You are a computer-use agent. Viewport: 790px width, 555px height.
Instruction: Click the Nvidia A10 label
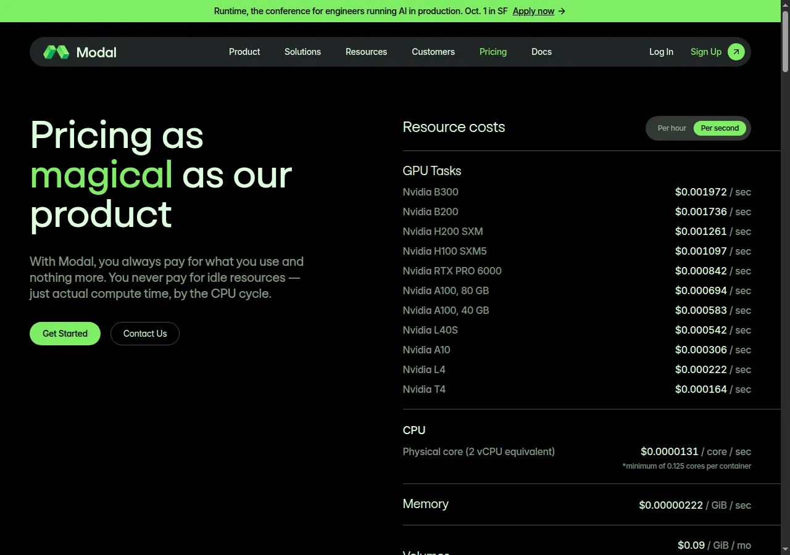tap(426, 350)
